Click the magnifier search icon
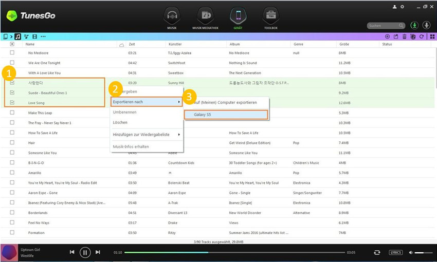Viewport: 437px width, 262px height. click(x=401, y=26)
